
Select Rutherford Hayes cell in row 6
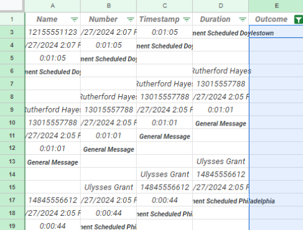click(x=221, y=71)
